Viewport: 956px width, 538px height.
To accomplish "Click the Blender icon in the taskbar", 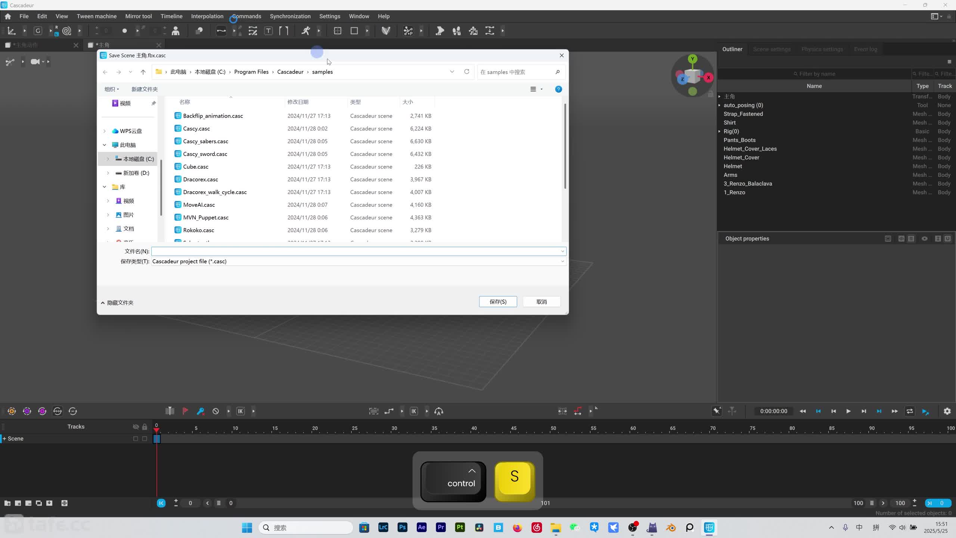I will (x=671, y=528).
